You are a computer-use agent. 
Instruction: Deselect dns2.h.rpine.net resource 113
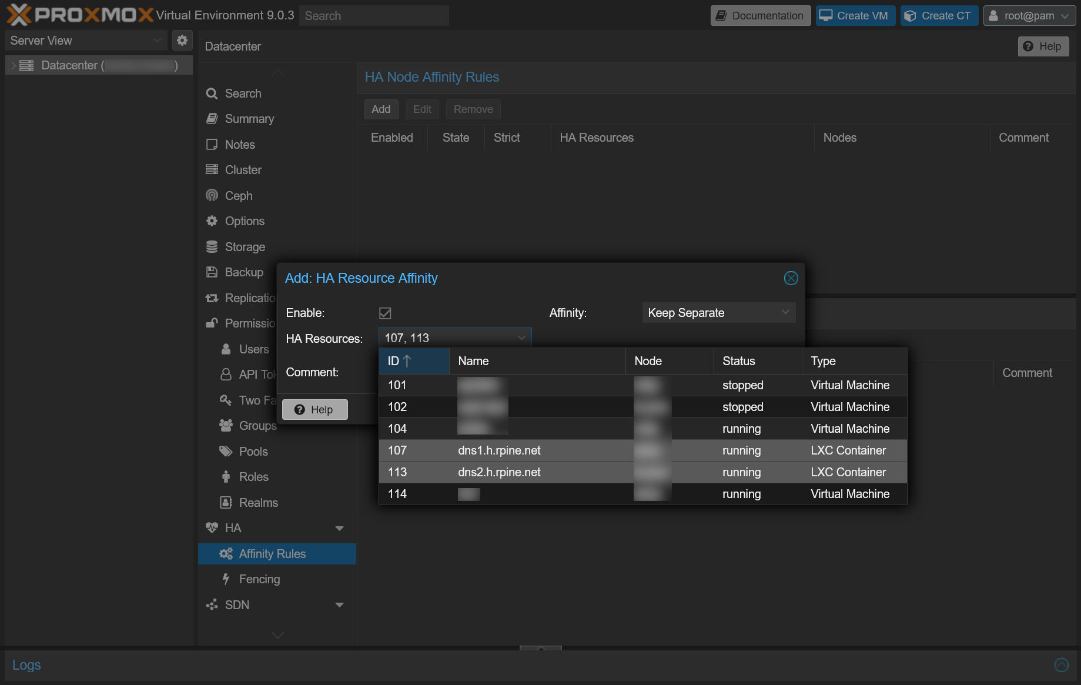coord(643,472)
